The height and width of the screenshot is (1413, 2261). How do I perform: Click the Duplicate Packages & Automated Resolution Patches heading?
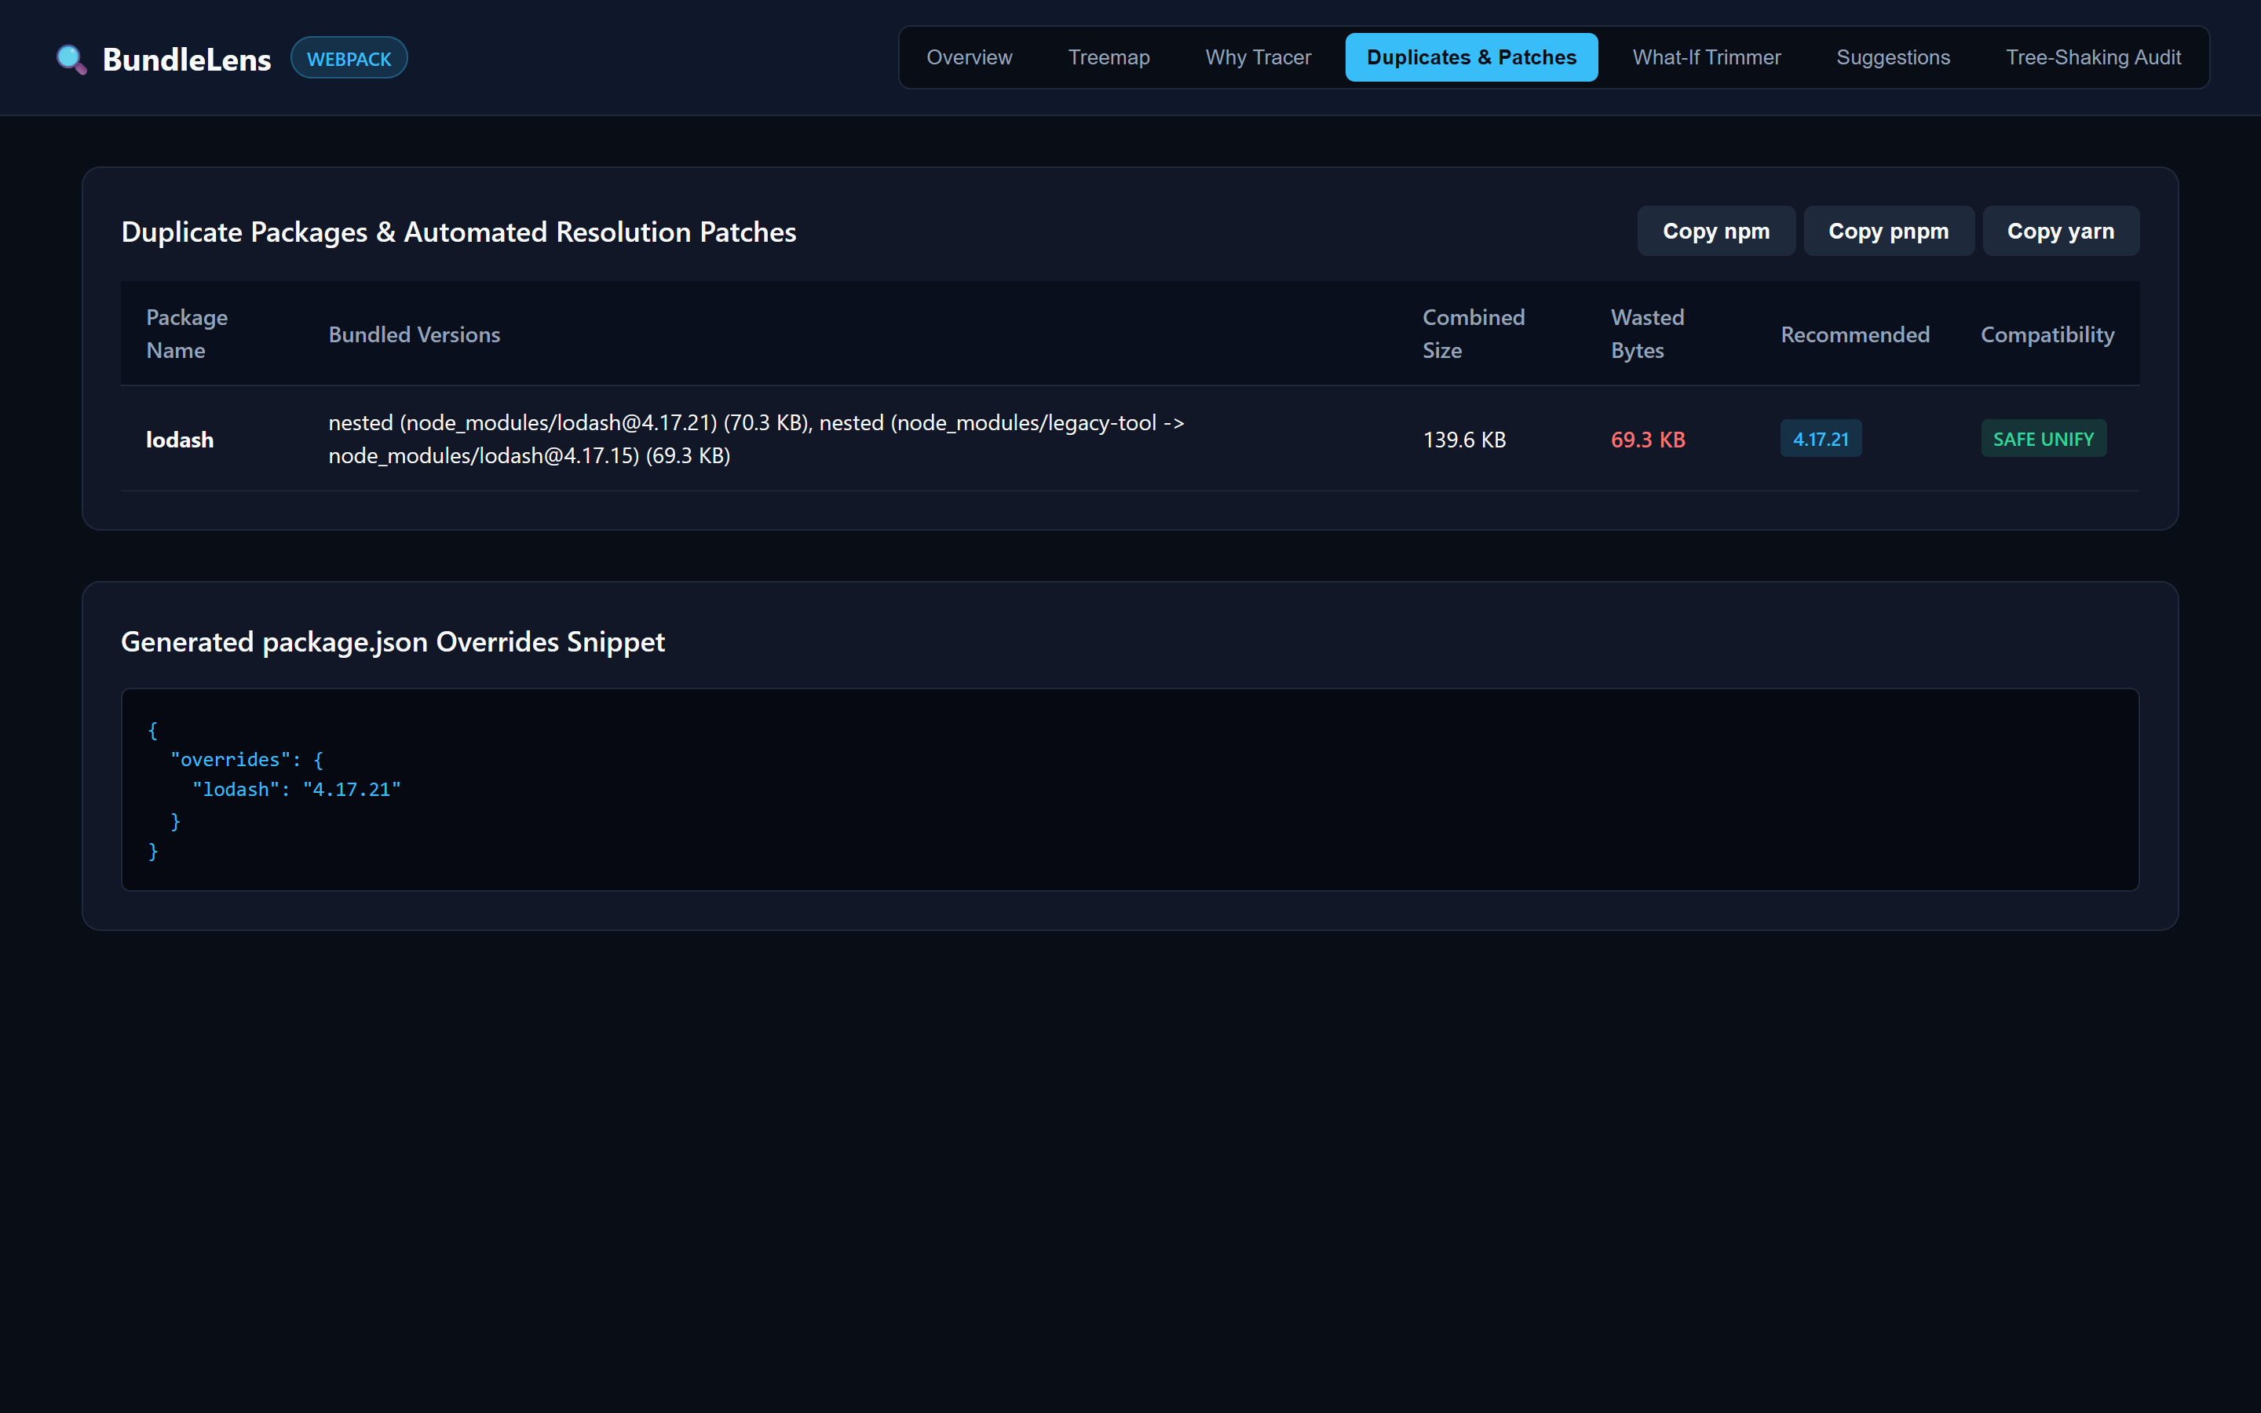click(458, 232)
